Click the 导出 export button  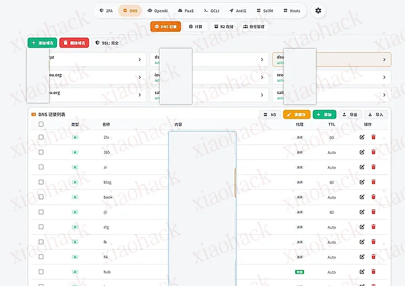click(351, 115)
